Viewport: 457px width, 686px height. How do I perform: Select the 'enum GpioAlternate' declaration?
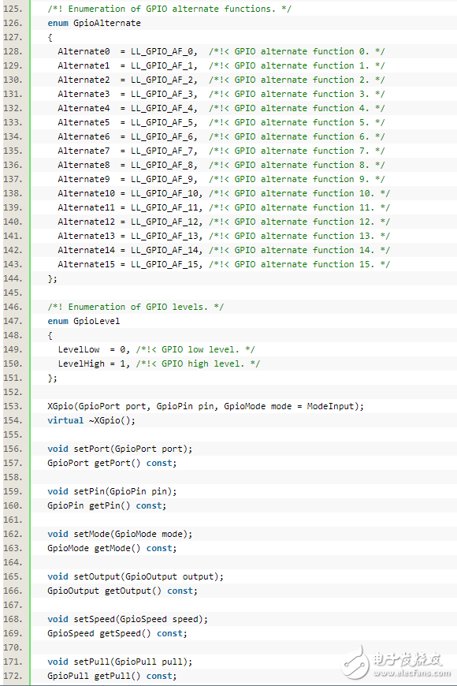(94, 23)
